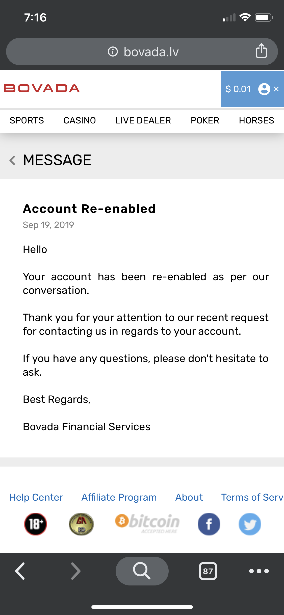The height and width of the screenshot is (615, 284).
Task: Open the Twitter icon in footer
Action: coord(250,524)
